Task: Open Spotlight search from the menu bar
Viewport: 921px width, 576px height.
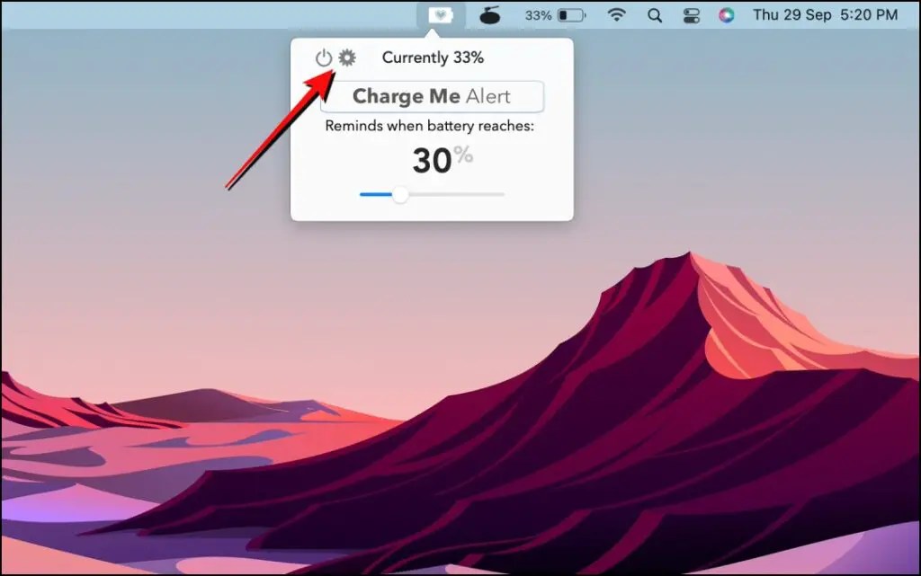Action: [654, 14]
